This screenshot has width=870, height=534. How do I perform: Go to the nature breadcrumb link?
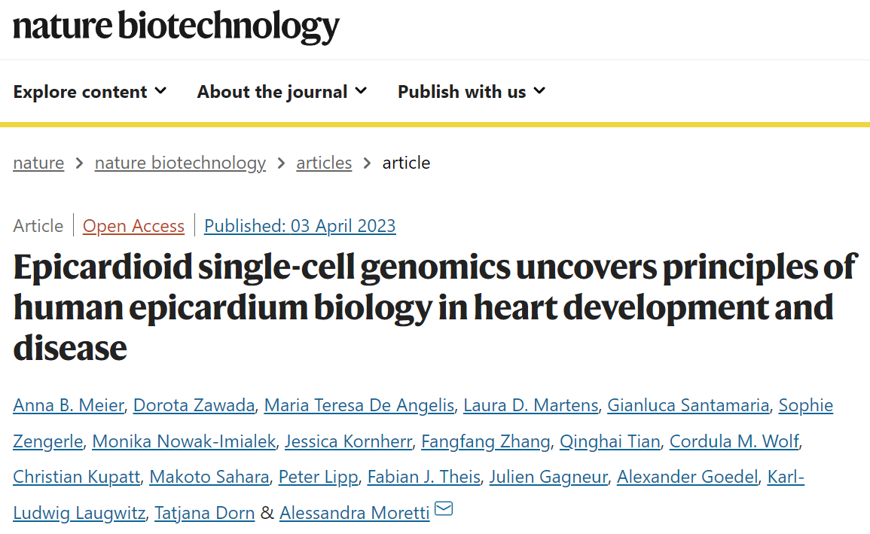point(39,163)
